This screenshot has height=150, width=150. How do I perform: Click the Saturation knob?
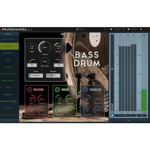click(x=45, y=61)
